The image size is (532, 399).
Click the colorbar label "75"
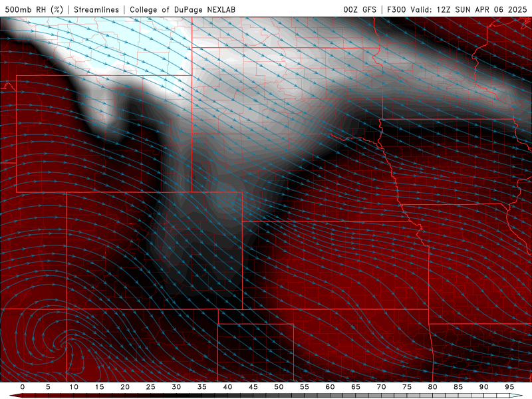coord(407,387)
